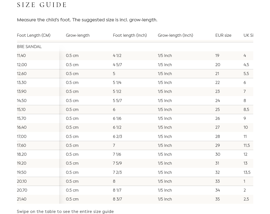Click the 8 3/7 inch foot length cell
This screenshot has height=214, width=270.
(x=117, y=199)
